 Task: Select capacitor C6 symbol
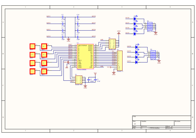point(63,37)
